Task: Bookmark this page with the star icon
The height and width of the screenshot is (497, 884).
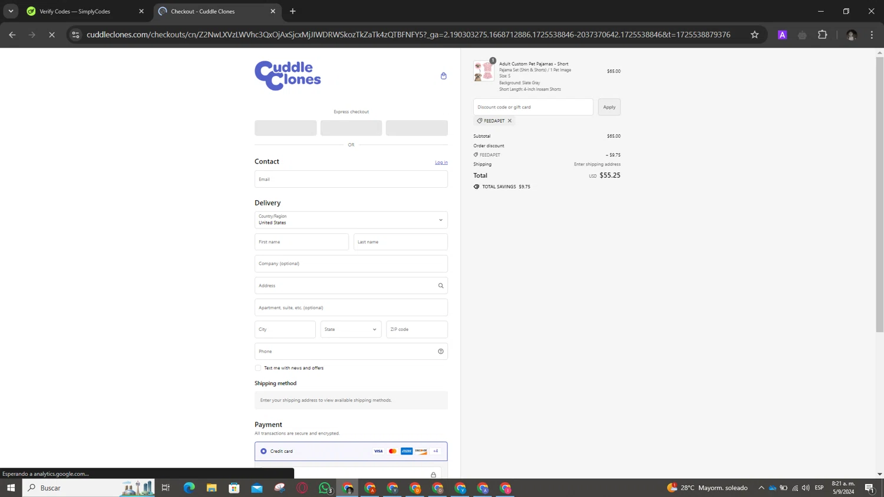Action: click(x=754, y=35)
